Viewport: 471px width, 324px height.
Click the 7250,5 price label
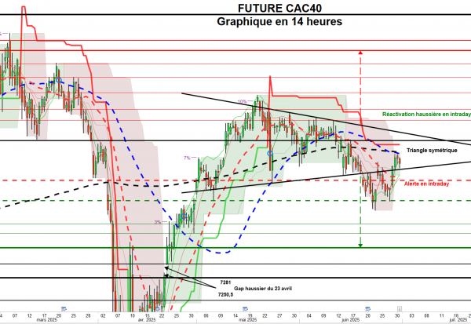tap(225, 294)
